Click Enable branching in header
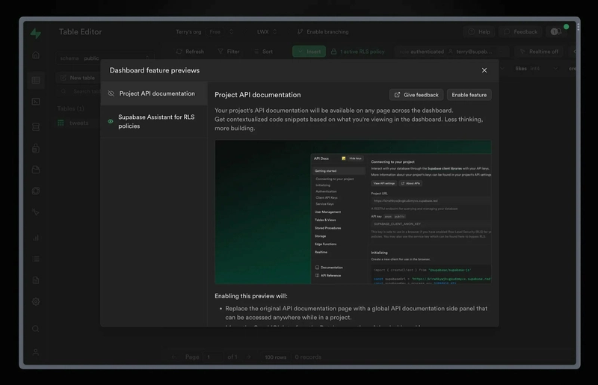598x385 pixels. click(x=323, y=31)
